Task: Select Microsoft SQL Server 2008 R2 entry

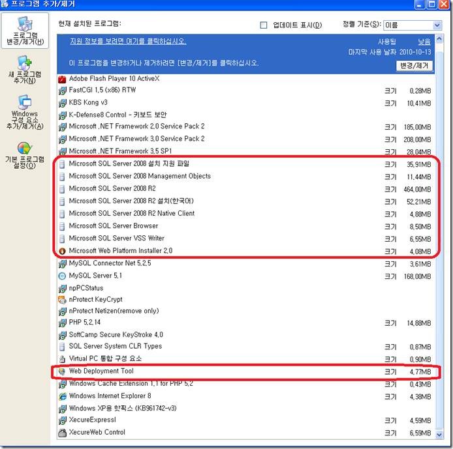Action: click(246, 189)
